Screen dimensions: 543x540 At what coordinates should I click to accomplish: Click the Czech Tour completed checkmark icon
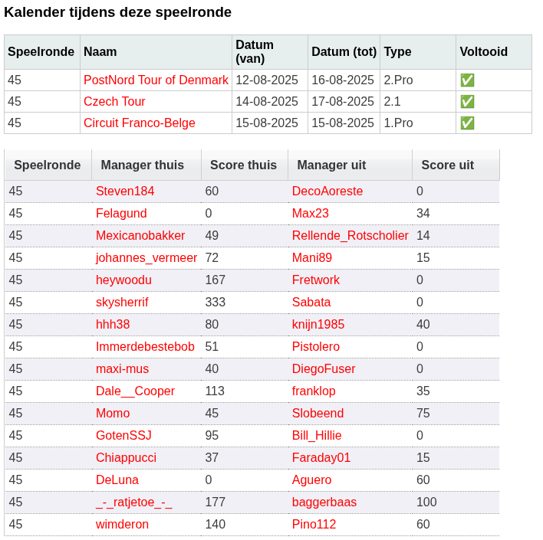(x=467, y=102)
